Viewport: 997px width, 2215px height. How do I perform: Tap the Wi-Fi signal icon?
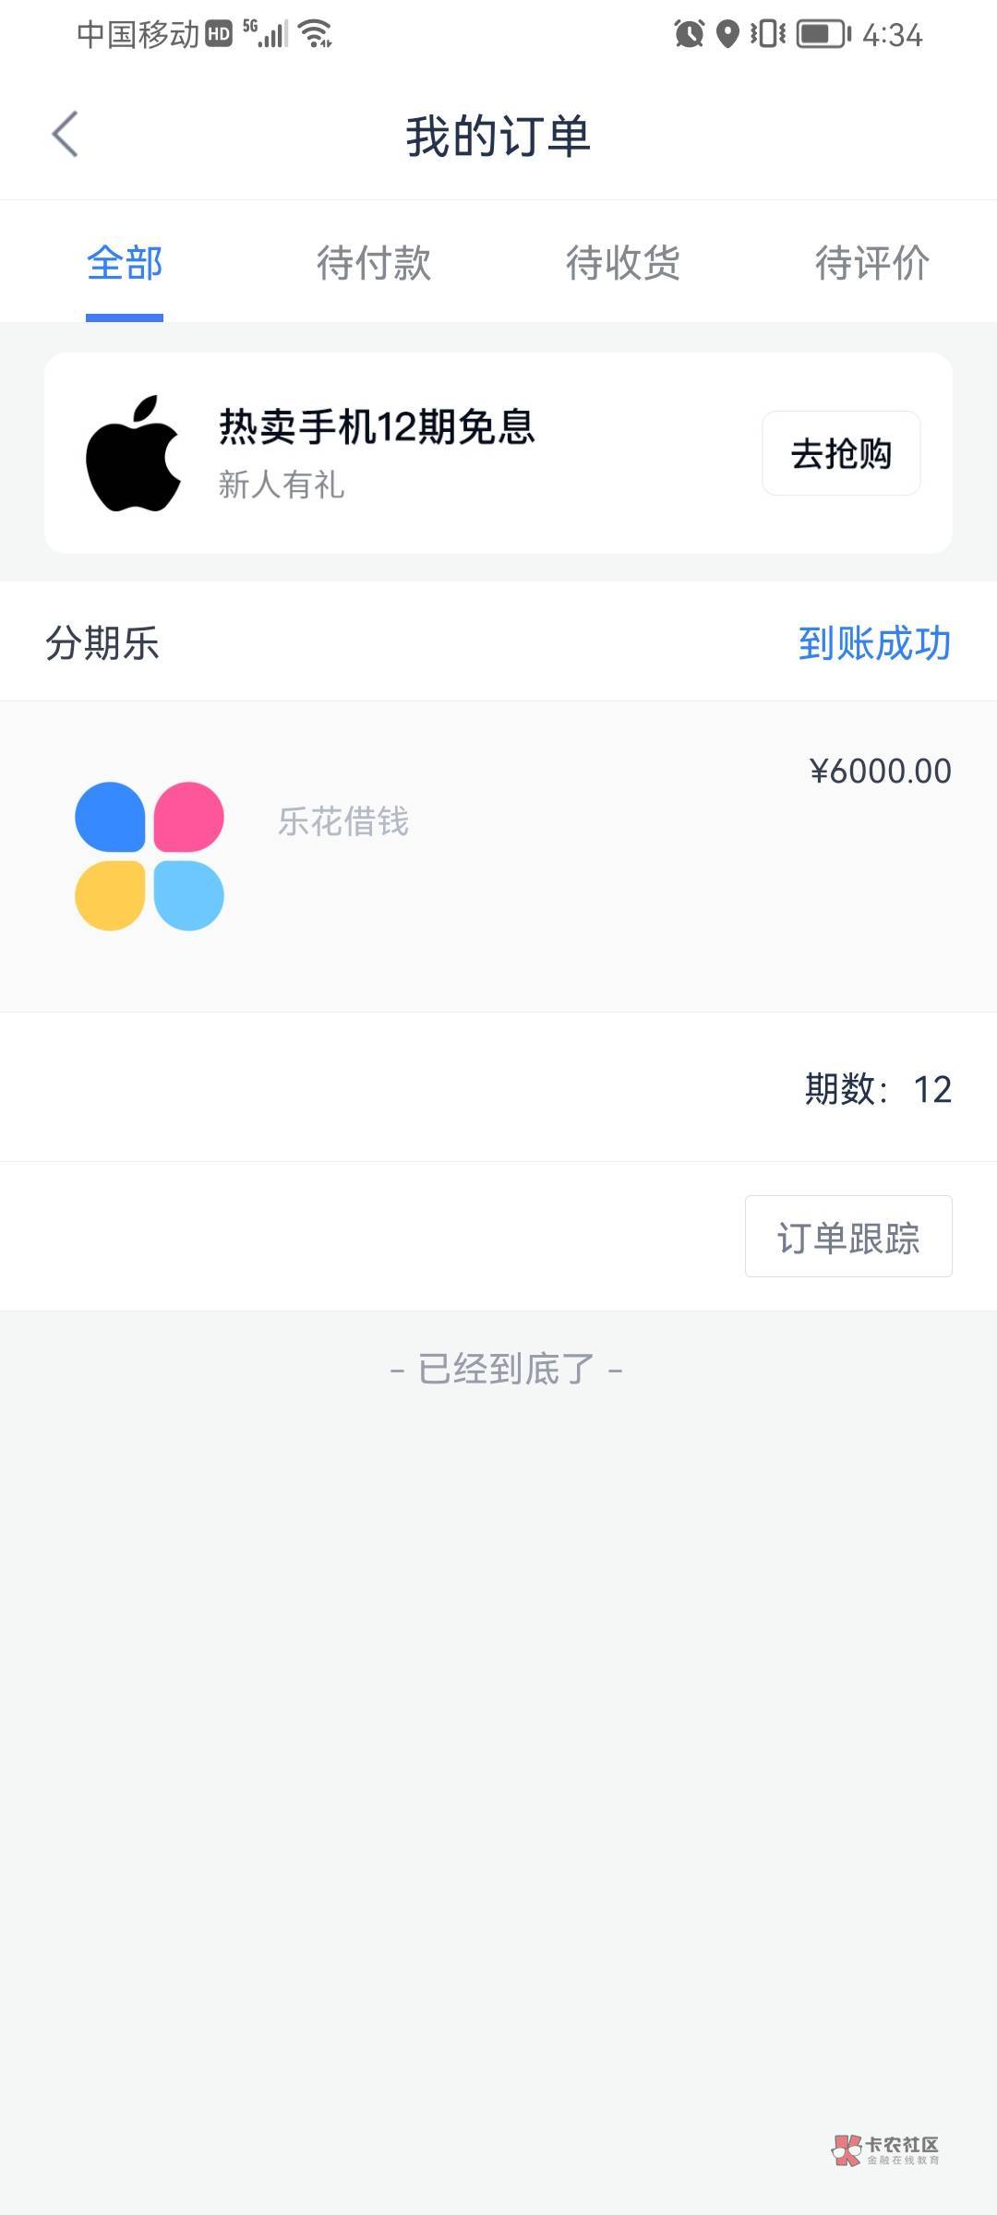click(316, 34)
